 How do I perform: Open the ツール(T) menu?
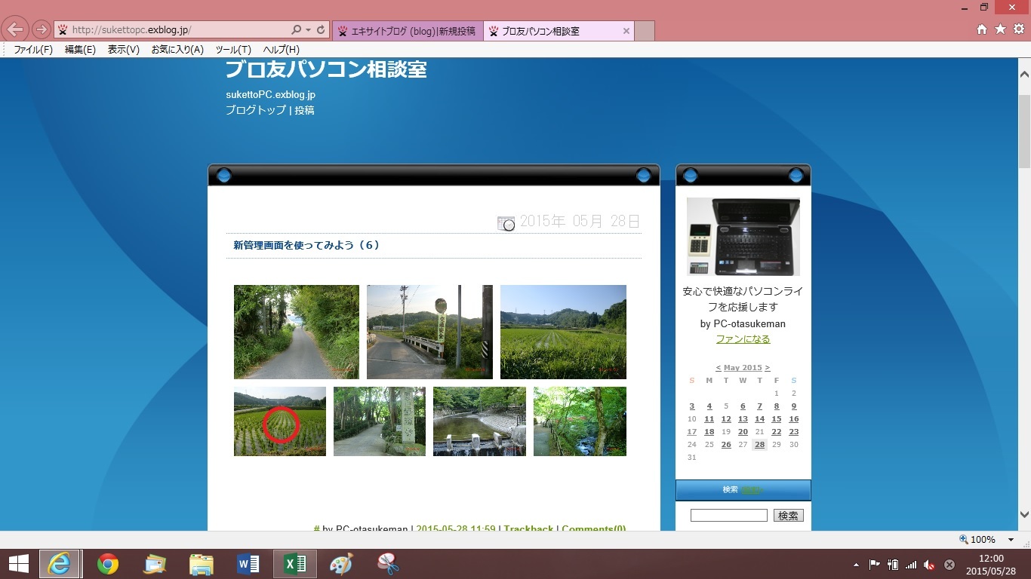pyautogui.click(x=233, y=50)
